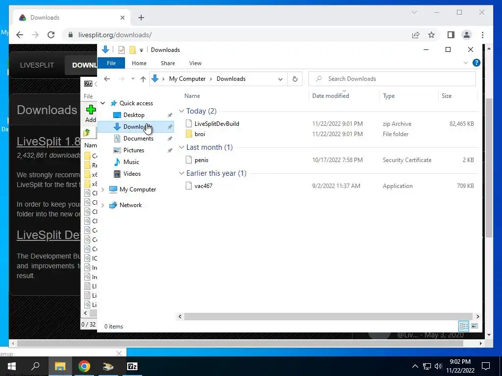The image size is (502, 376).
Task: Open 7-Zip from taskbar
Action: tap(132, 366)
